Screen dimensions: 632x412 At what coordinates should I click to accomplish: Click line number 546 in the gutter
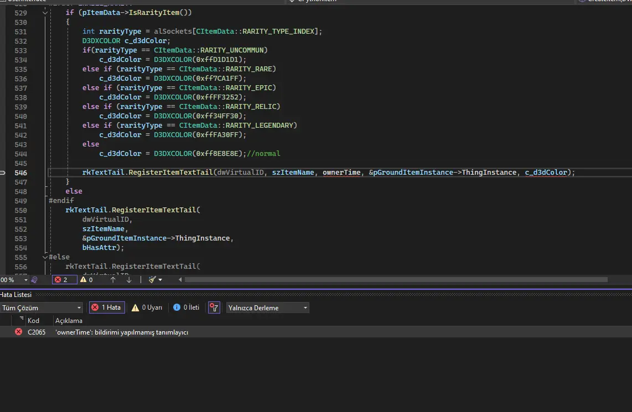coord(20,173)
